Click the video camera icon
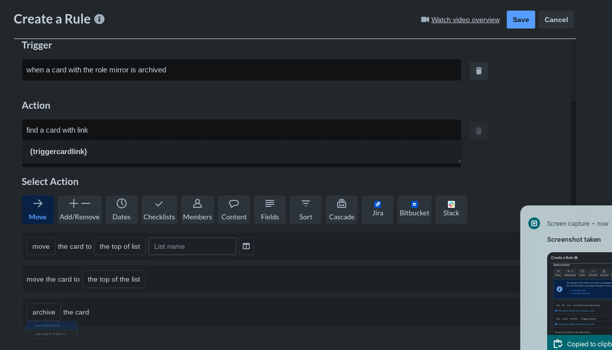This screenshot has height=350, width=612. (425, 20)
